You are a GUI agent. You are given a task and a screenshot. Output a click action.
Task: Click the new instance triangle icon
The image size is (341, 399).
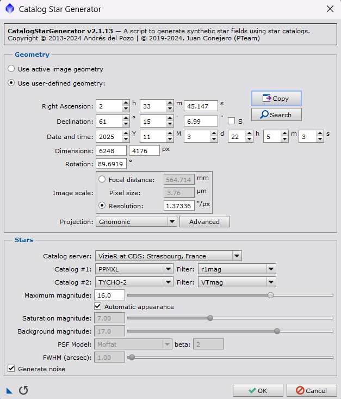[9, 390]
